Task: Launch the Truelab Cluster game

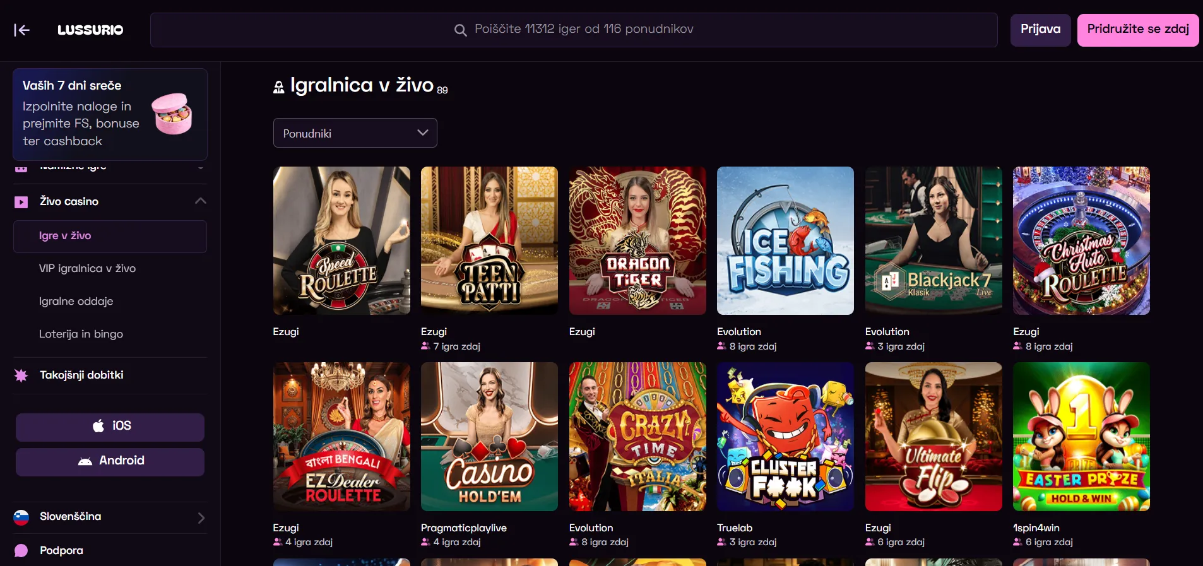Action: pyautogui.click(x=785, y=437)
